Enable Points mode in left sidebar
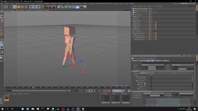Screen dimensions: 198x111 tap(2, 28)
